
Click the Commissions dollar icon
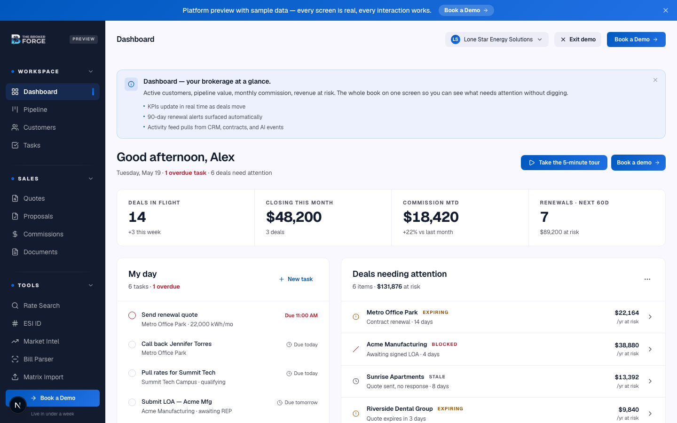tap(15, 234)
